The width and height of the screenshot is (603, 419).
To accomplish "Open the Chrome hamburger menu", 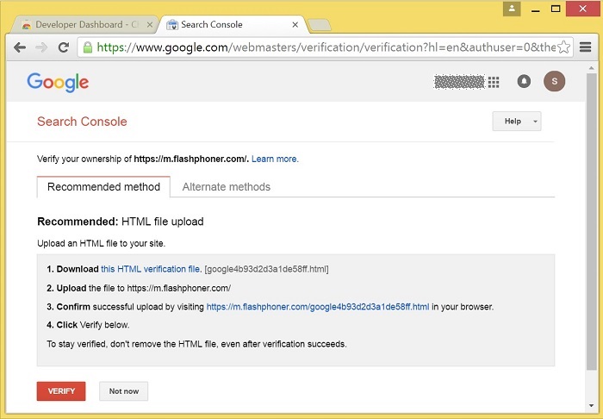I will 586,47.
